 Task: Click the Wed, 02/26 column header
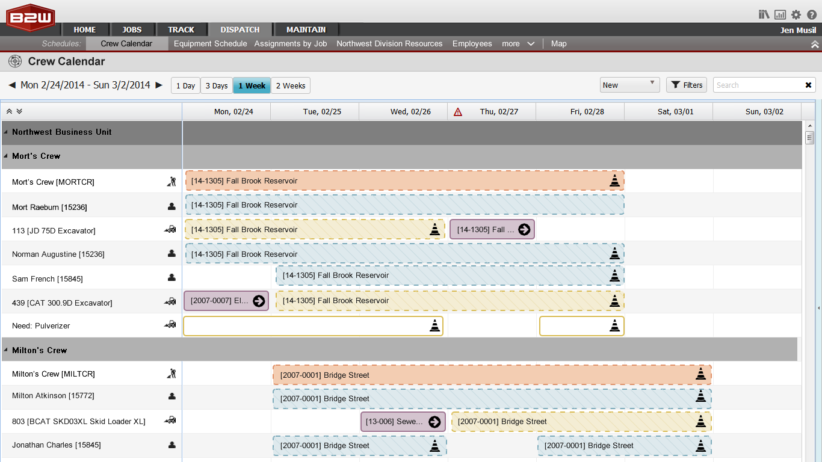[403, 112]
